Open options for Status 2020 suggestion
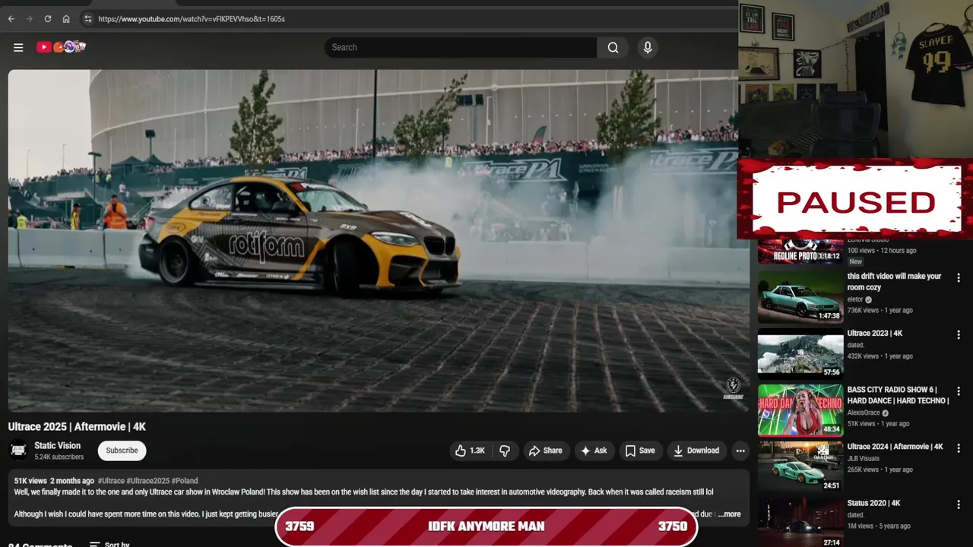This screenshot has height=547, width=973. 959,504
